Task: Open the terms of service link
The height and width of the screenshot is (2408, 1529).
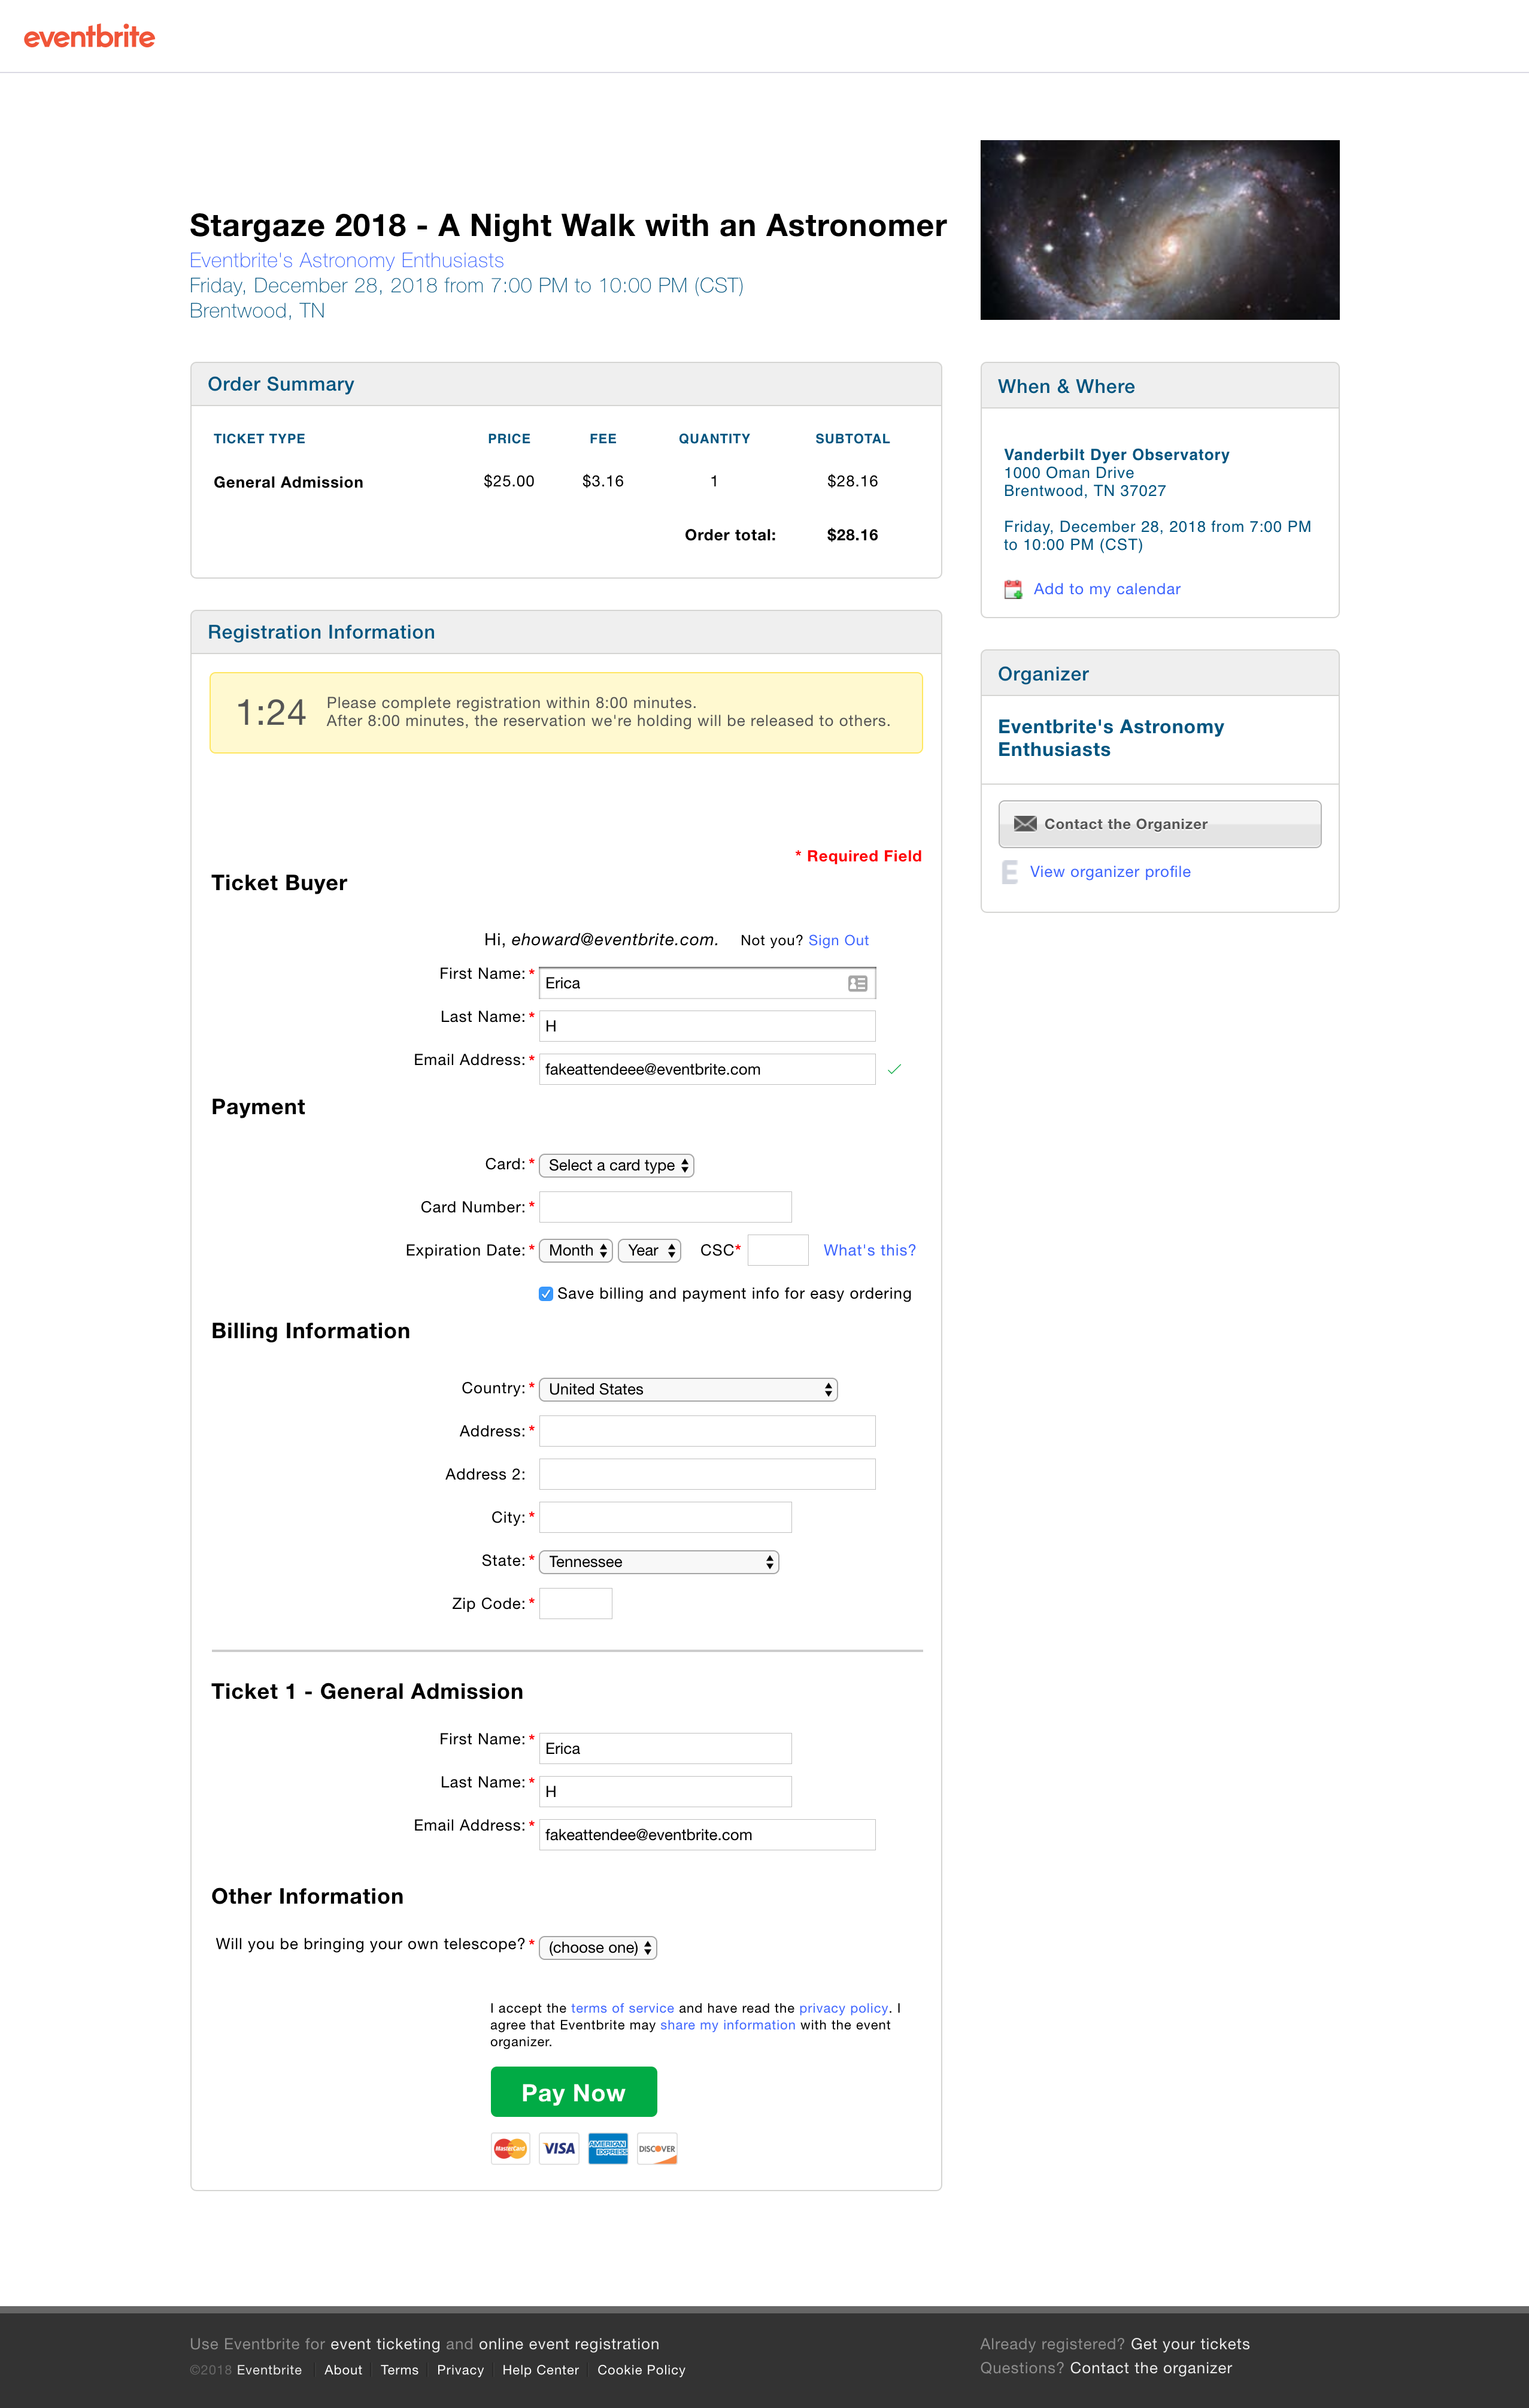Action: click(x=623, y=2008)
